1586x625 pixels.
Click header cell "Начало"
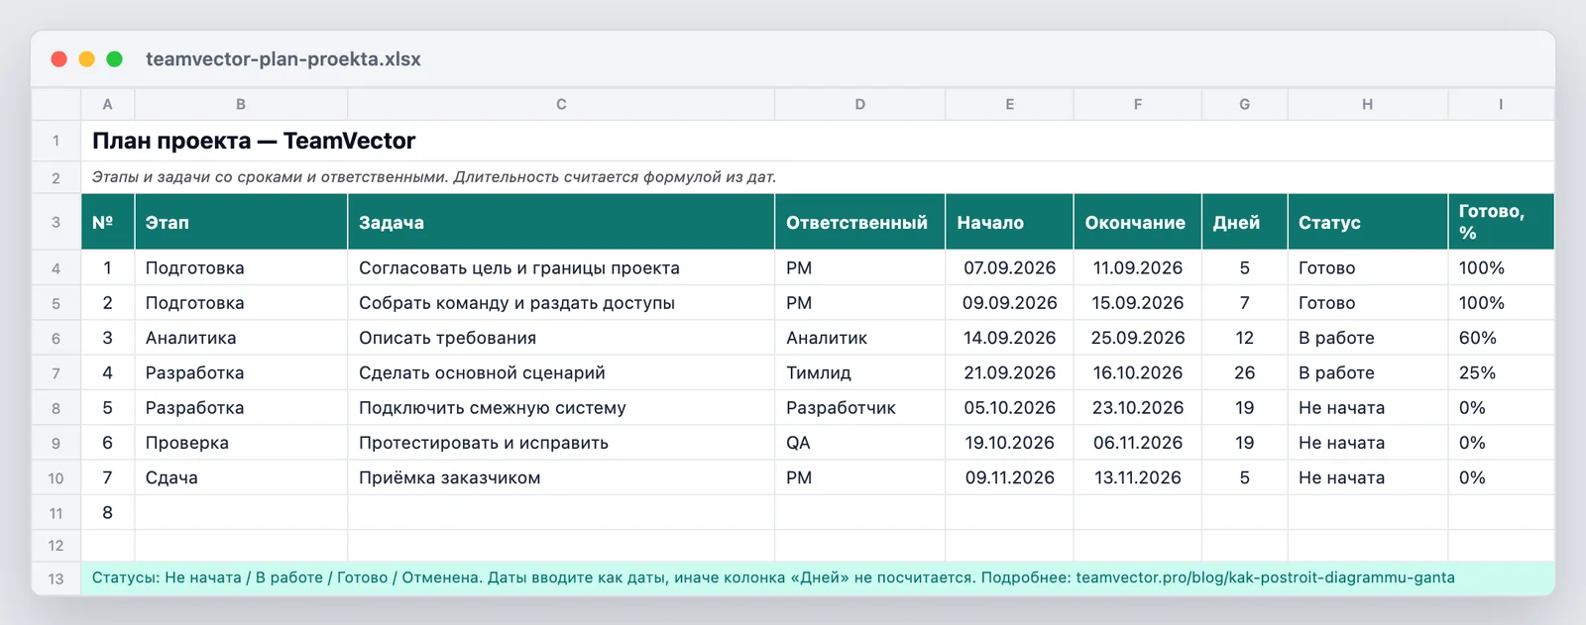[1009, 222]
